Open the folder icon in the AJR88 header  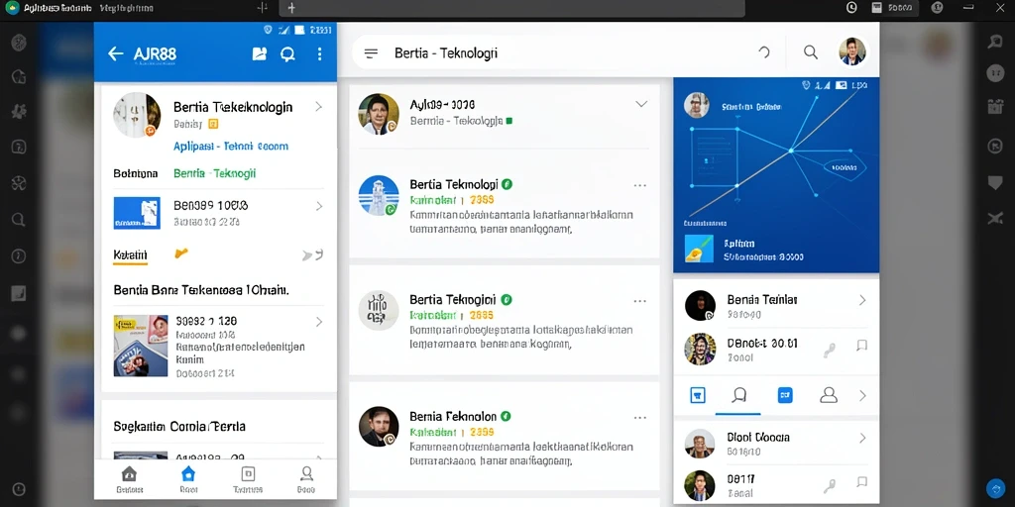(260, 53)
